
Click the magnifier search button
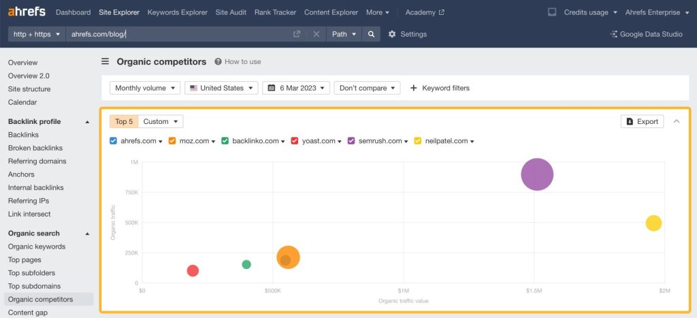[371, 34]
